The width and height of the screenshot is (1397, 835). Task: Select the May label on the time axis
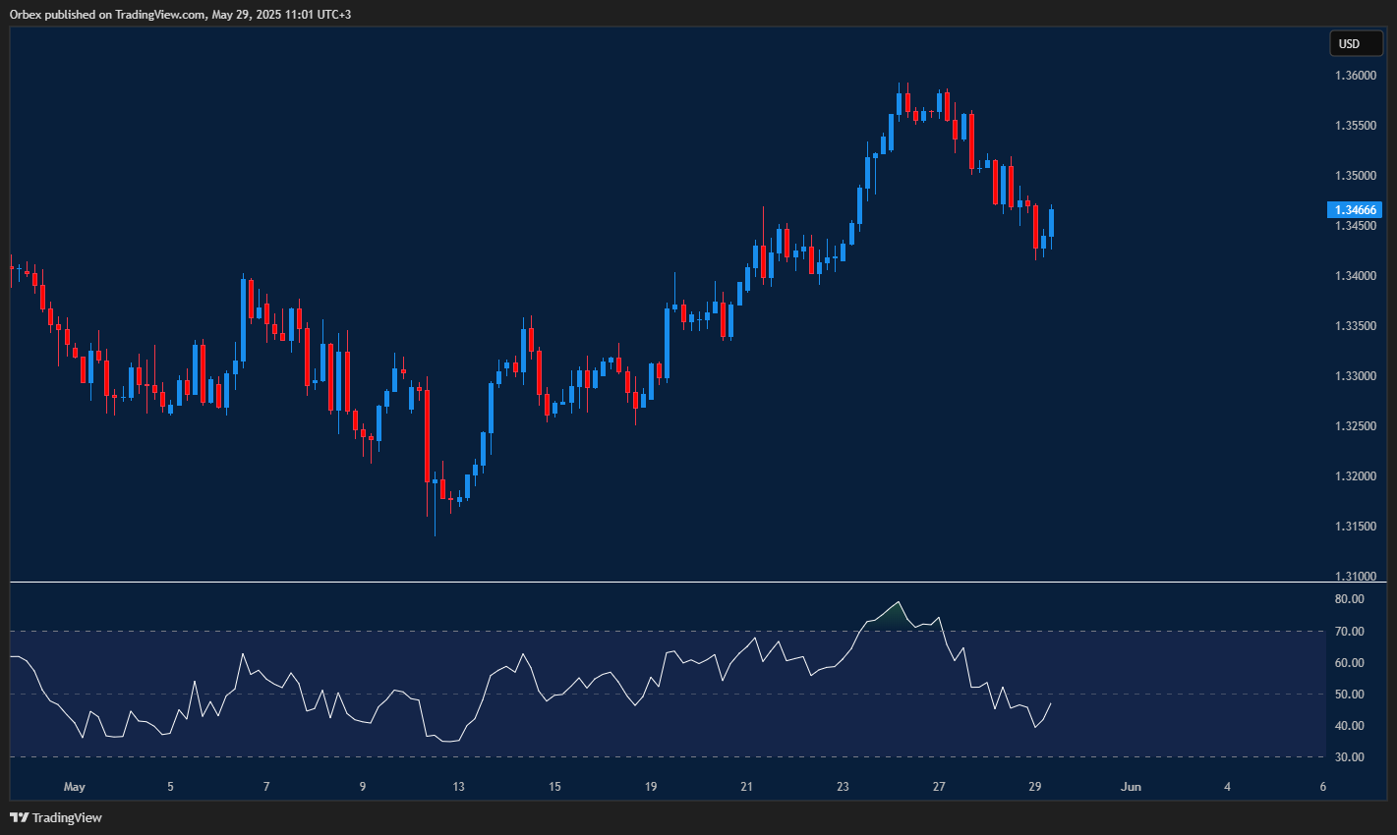(75, 786)
